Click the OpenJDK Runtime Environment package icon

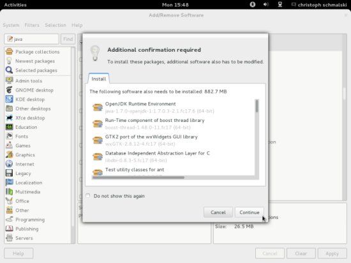(x=98, y=107)
